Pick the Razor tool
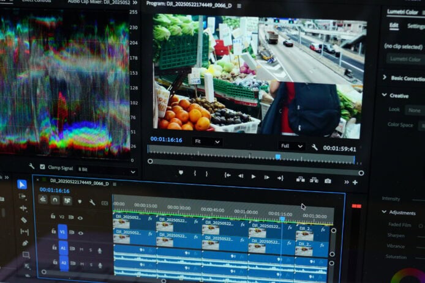The height and width of the screenshot is (283, 425). (x=24, y=220)
